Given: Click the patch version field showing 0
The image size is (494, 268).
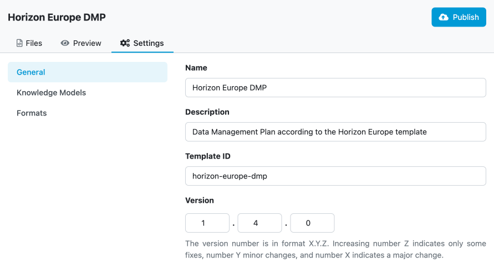Looking at the screenshot, I should (x=312, y=223).
